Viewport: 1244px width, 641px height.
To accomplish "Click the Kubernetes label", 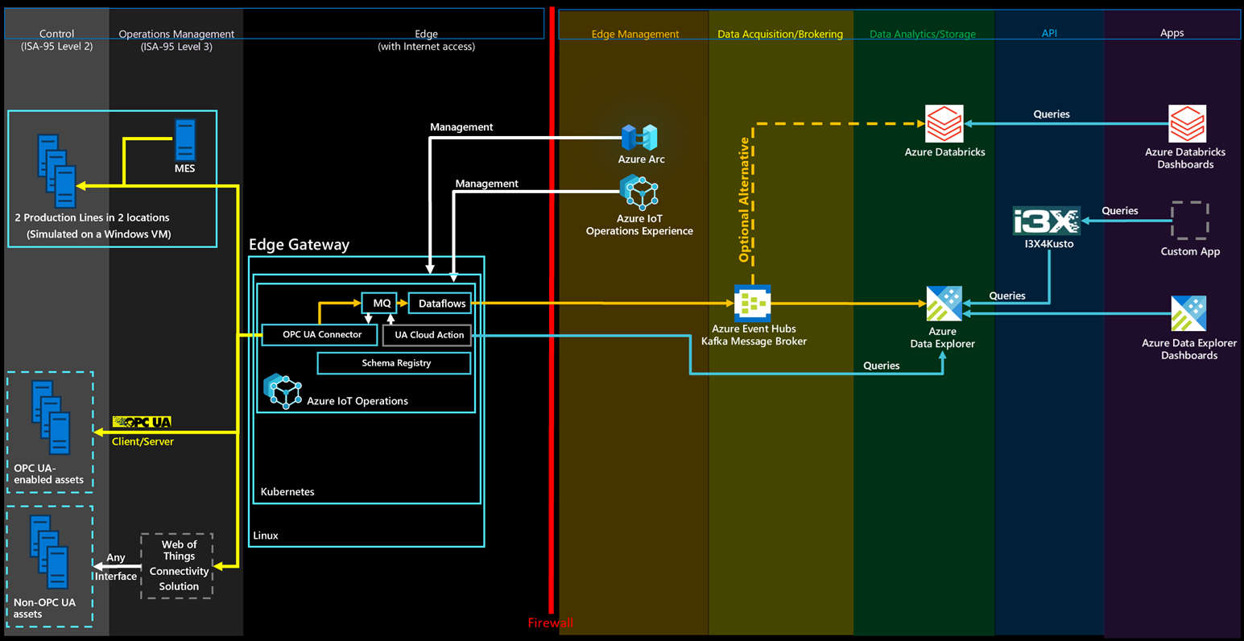I will 287,492.
